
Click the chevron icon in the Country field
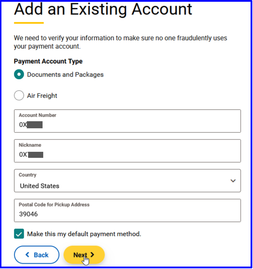pyautogui.click(x=233, y=181)
